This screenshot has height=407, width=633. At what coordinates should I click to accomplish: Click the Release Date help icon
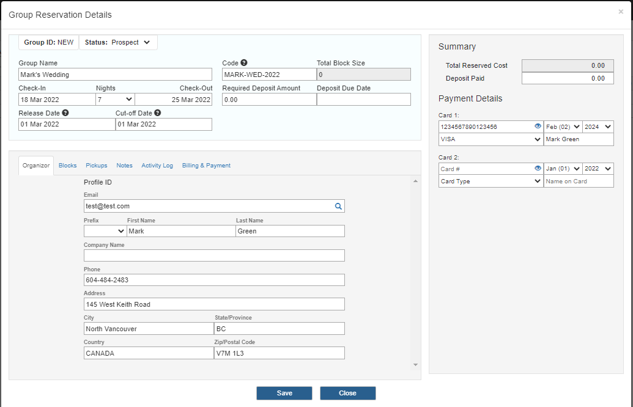[65, 113]
